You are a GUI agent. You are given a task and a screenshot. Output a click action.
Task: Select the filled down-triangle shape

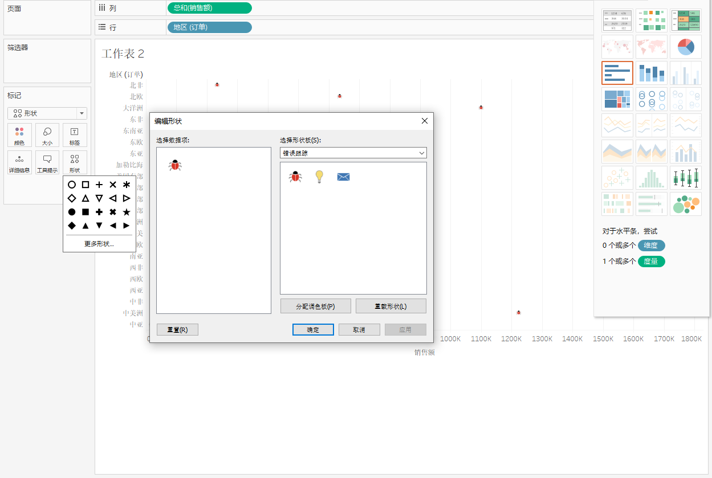pyautogui.click(x=99, y=226)
